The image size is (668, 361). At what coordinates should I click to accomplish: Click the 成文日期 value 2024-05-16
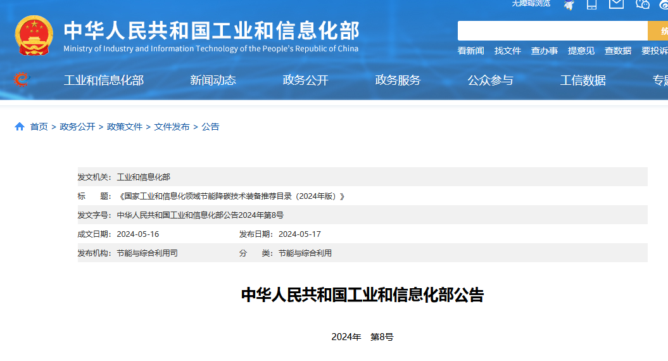pos(137,234)
